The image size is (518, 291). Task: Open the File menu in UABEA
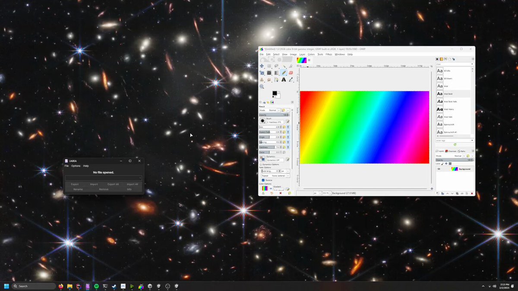point(66,166)
